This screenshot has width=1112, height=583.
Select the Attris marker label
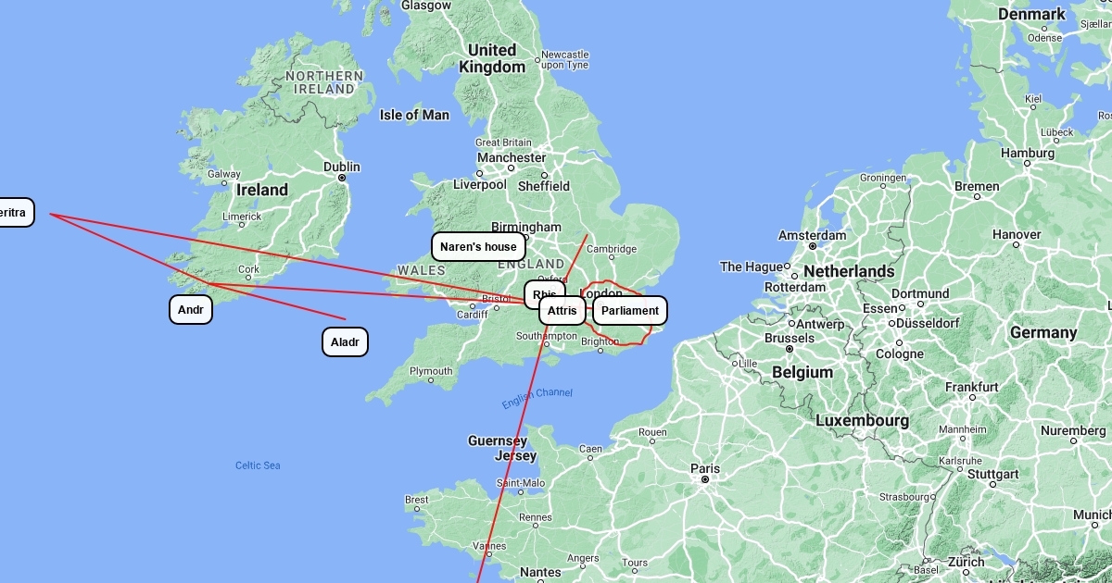click(562, 311)
